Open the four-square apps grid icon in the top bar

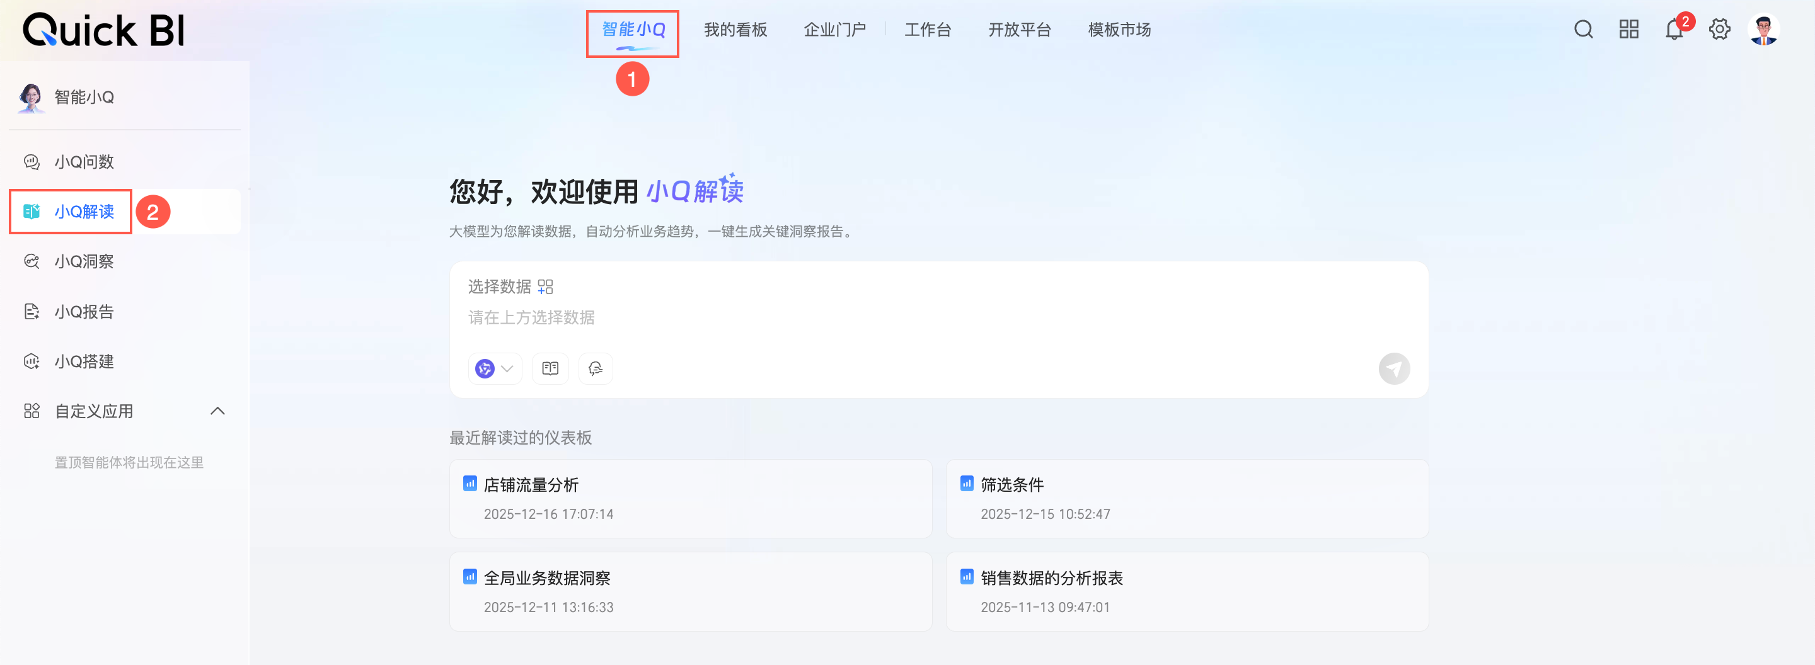[x=1628, y=30]
